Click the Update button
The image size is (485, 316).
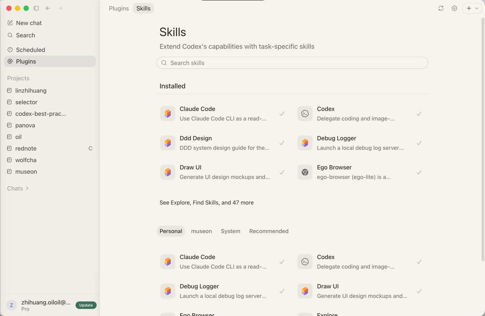(x=86, y=305)
